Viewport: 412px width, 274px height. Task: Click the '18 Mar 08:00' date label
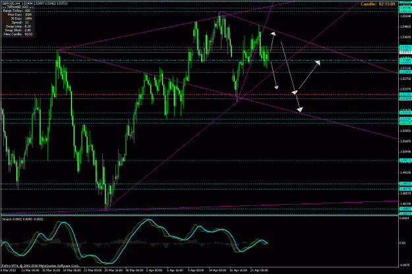(72, 270)
